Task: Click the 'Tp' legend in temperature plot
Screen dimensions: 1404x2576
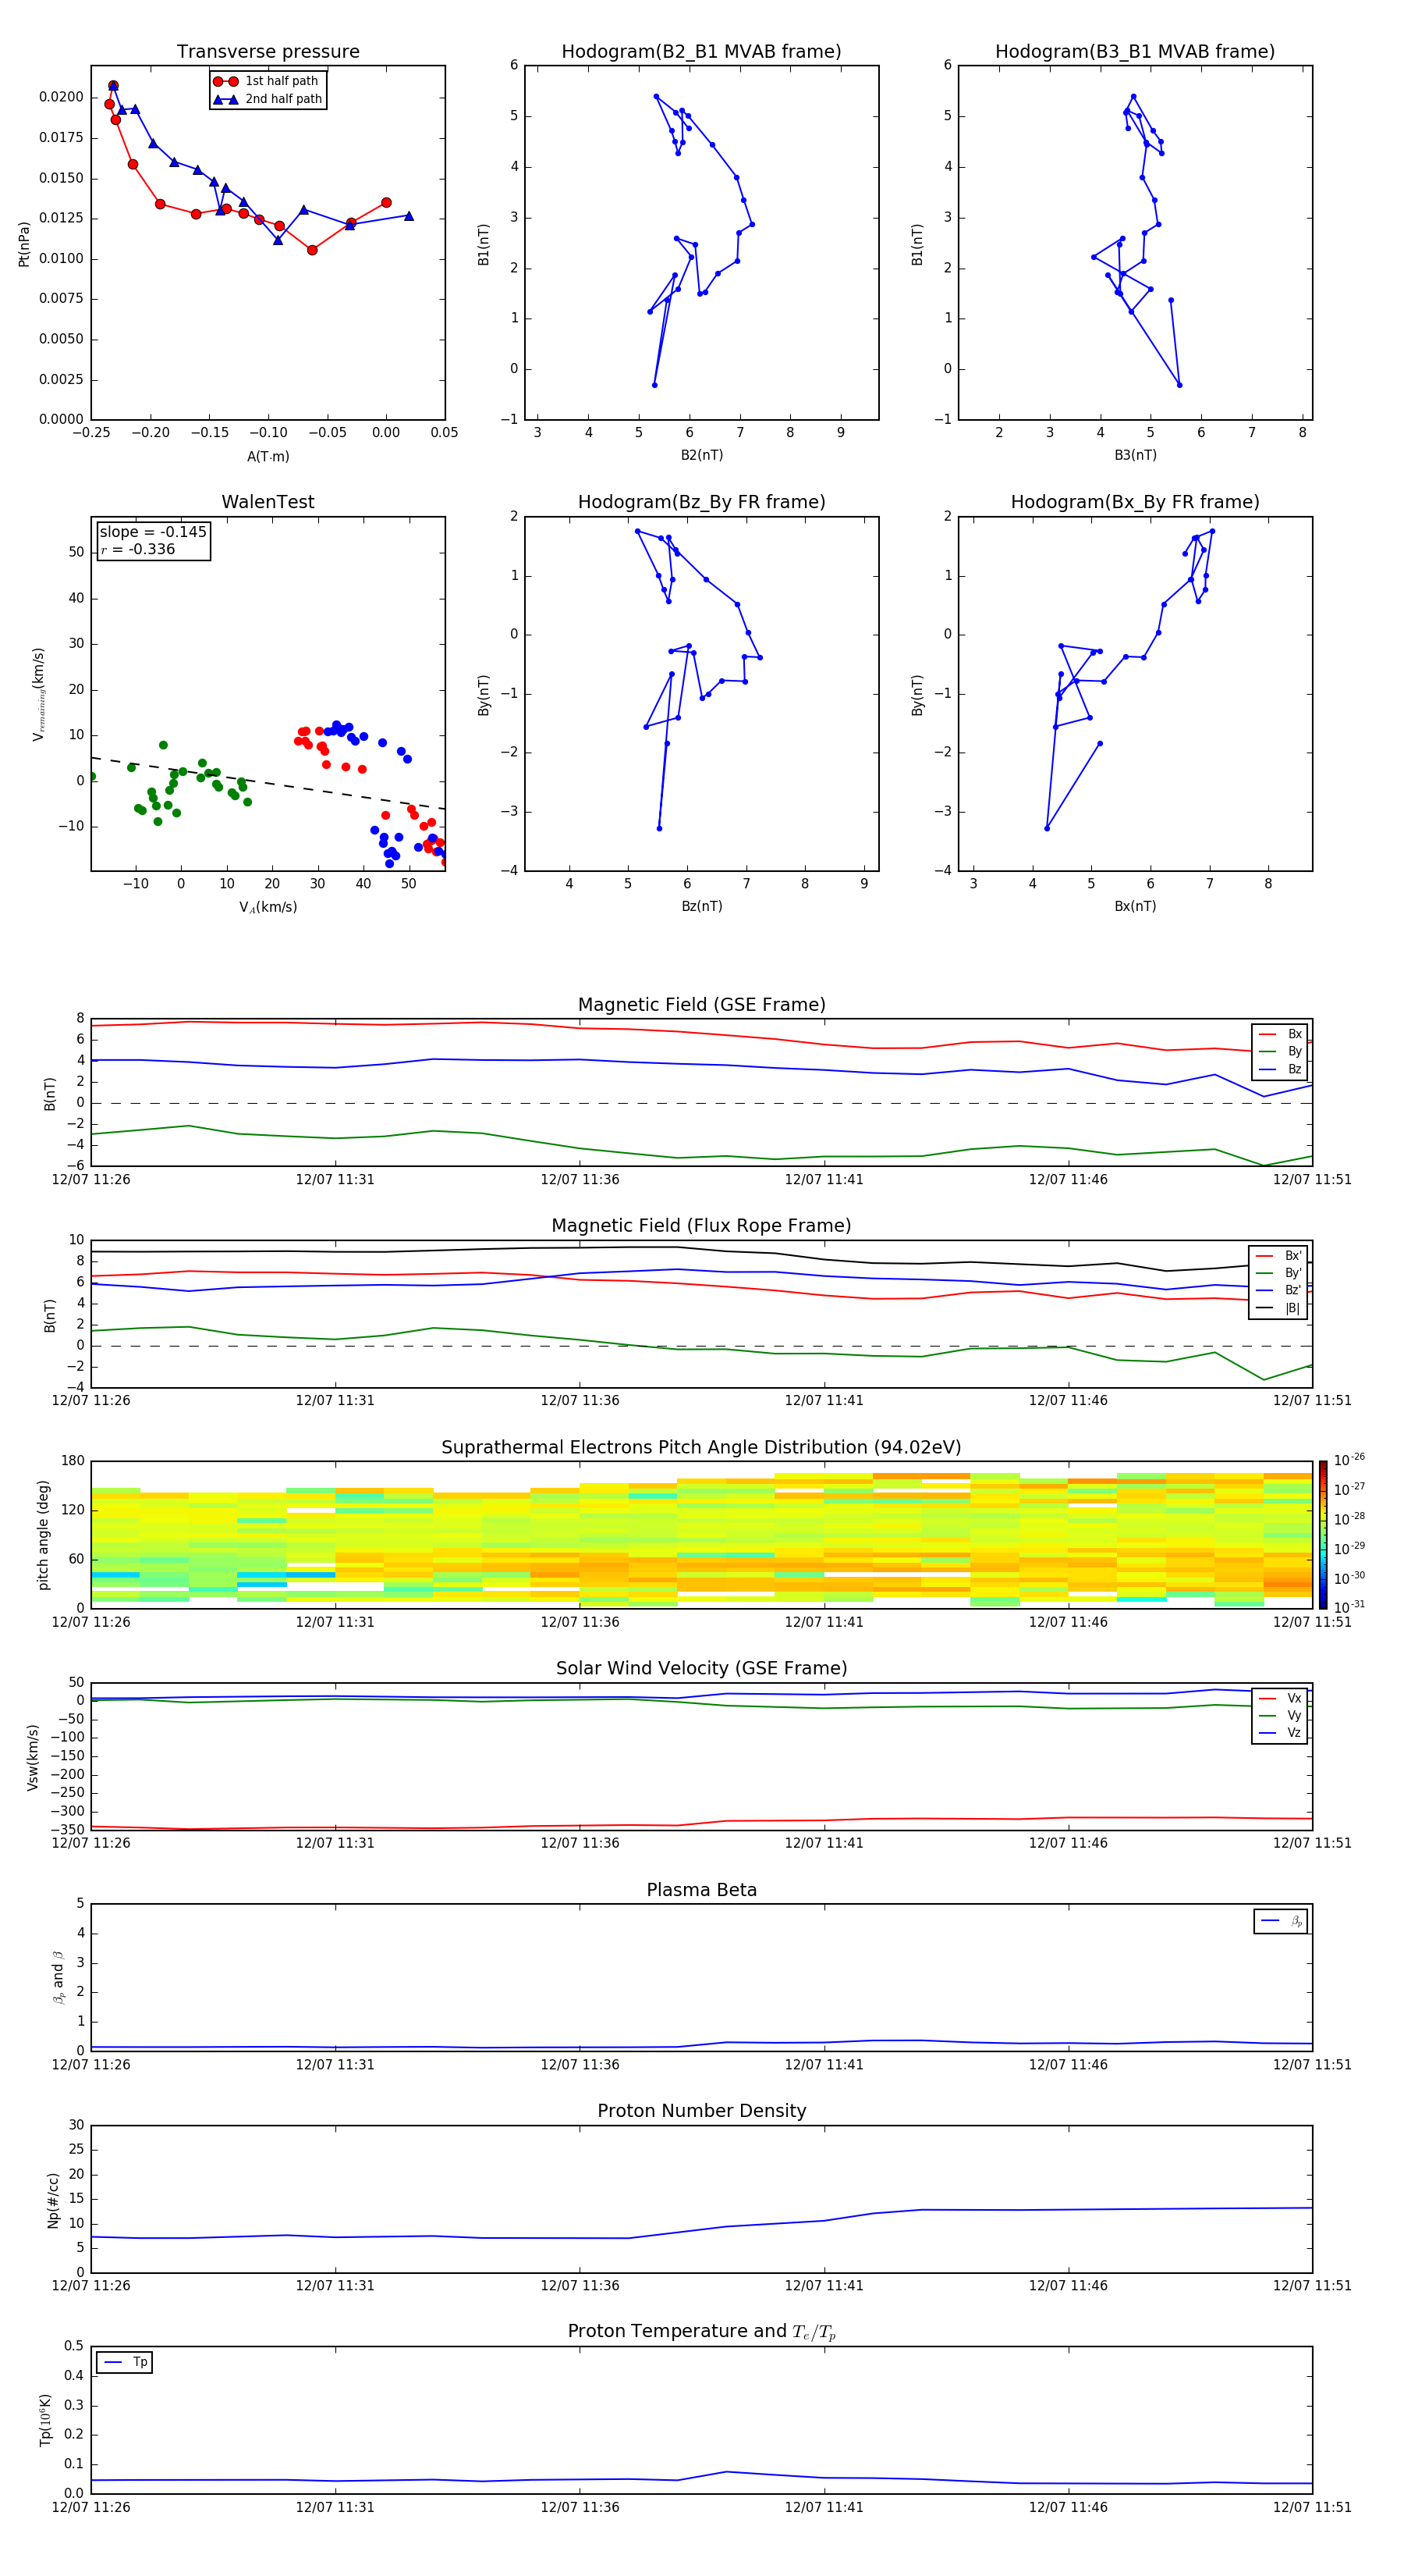Action: [125, 2362]
